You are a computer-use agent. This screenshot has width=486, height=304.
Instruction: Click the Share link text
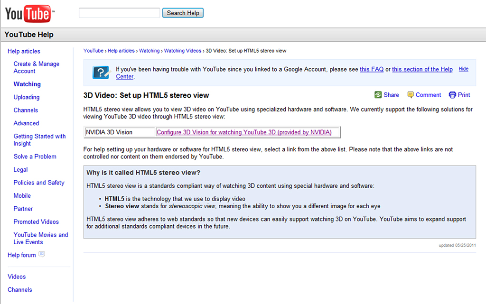coord(391,95)
